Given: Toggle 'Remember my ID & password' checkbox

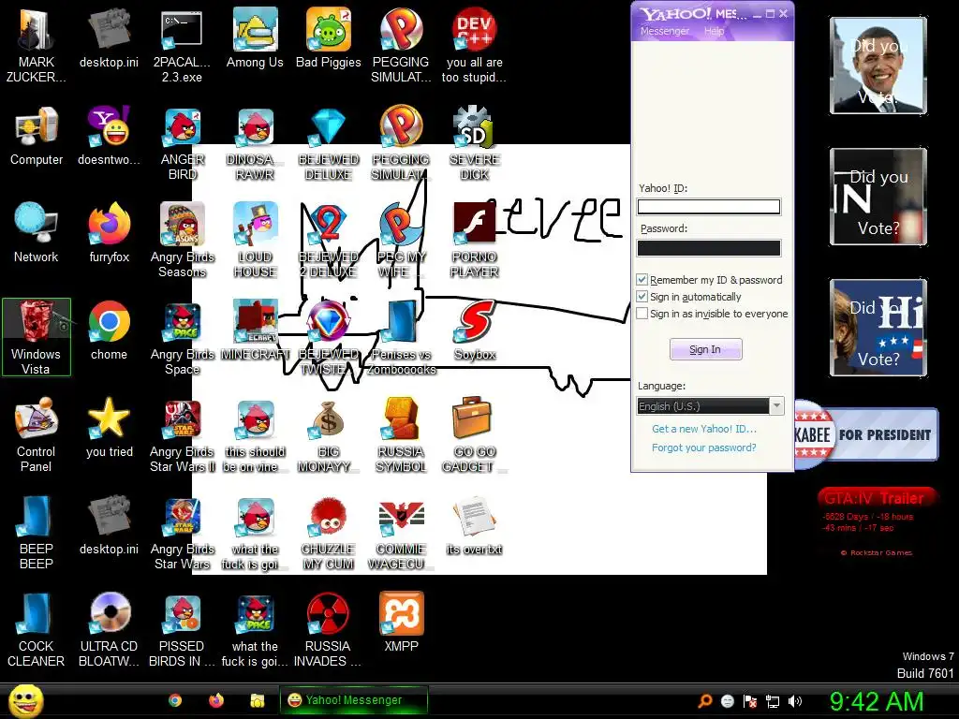Looking at the screenshot, I should [x=642, y=279].
